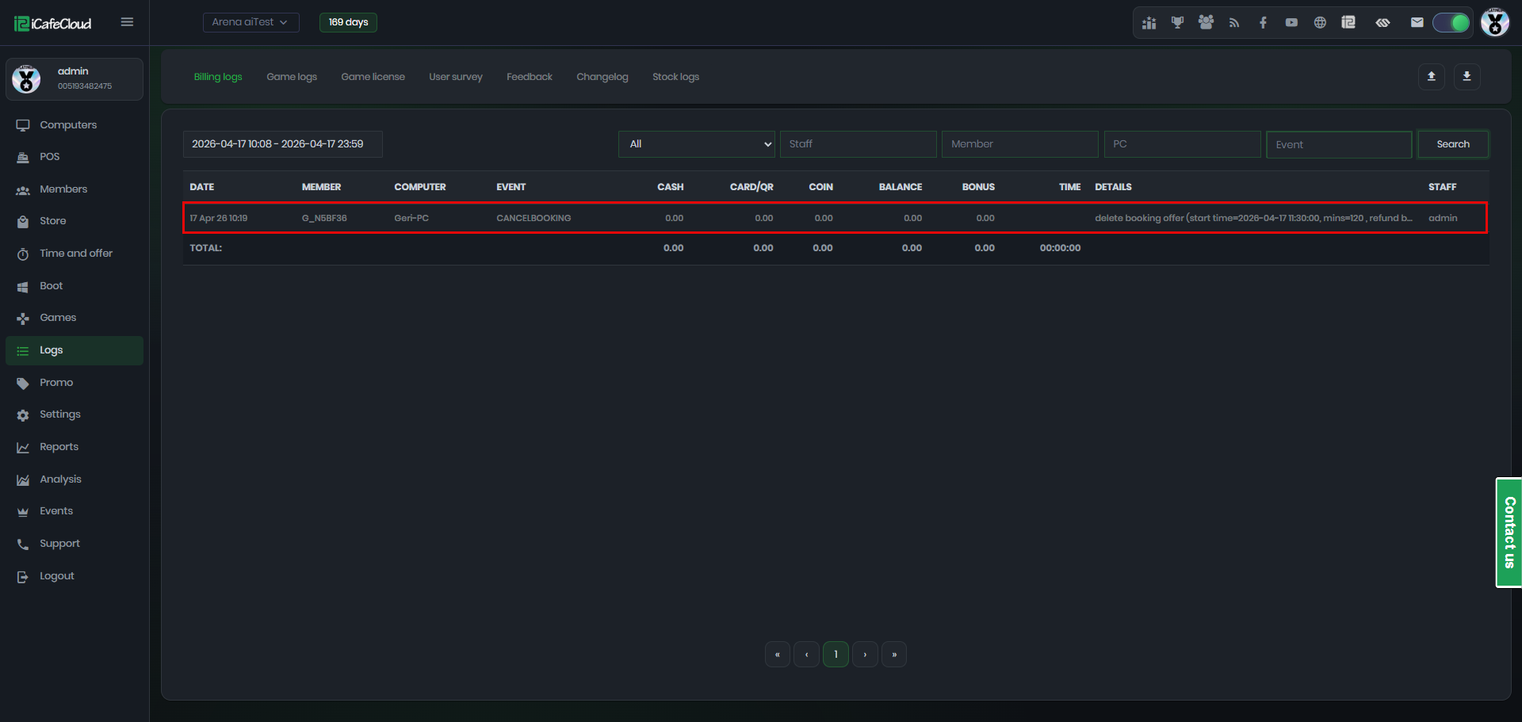Viewport: 1522px width, 722px height.
Task: Click the upload arrow icon button
Action: coord(1432,77)
